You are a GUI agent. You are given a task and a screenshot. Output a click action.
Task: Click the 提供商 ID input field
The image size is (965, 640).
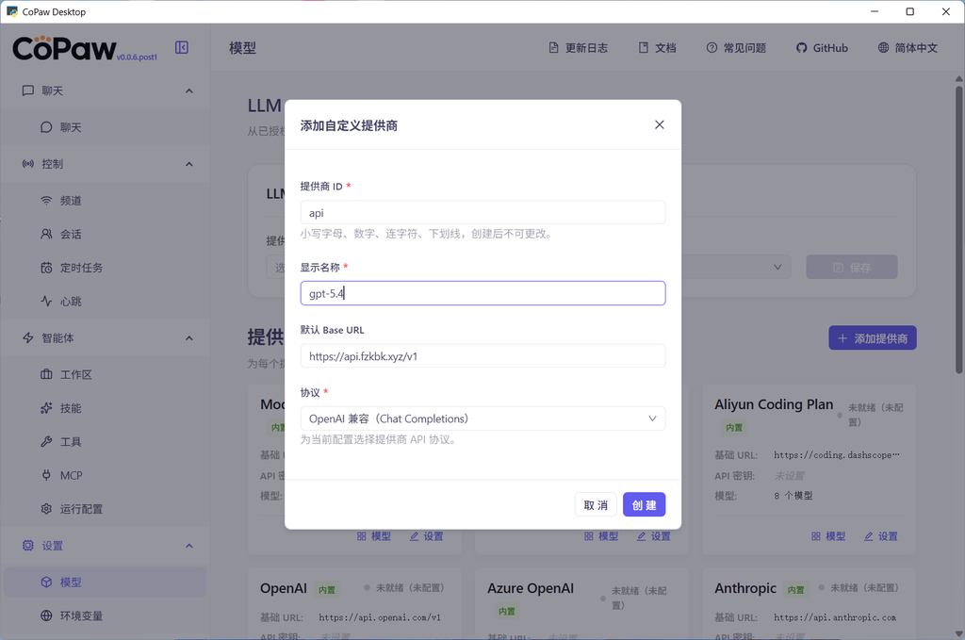[x=482, y=212]
